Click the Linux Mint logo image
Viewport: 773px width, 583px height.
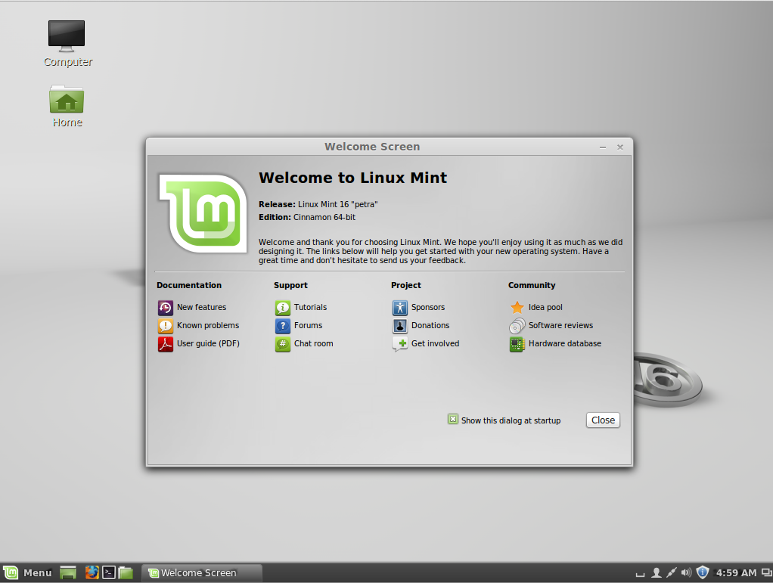203,213
